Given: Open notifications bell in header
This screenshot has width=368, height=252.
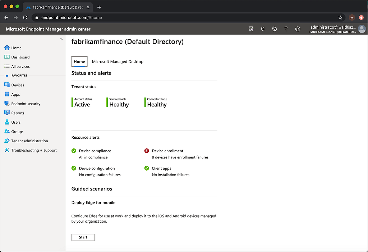Looking at the screenshot, I should coord(263,29).
